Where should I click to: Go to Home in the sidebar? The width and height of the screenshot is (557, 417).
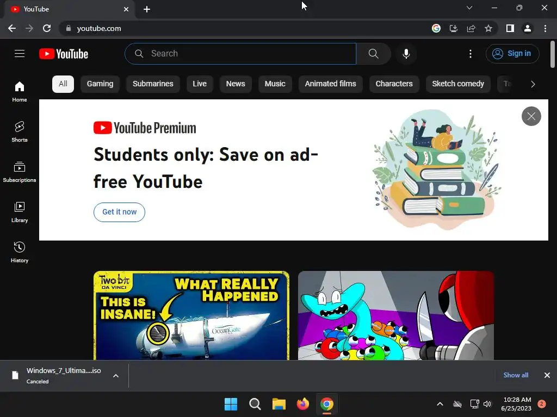(20, 91)
